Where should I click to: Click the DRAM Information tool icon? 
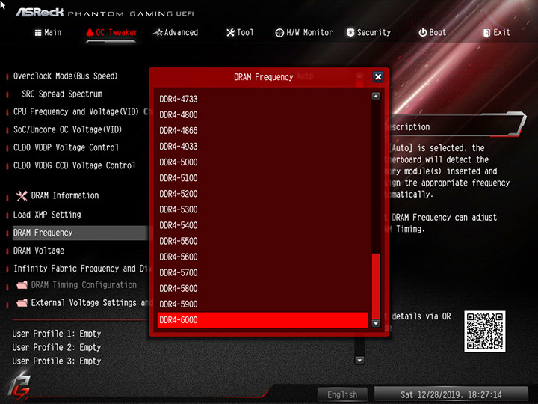(22, 195)
